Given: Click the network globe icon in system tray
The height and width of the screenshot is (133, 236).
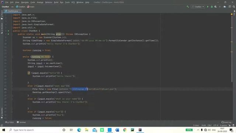Looking at the screenshot, I should (205, 130).
